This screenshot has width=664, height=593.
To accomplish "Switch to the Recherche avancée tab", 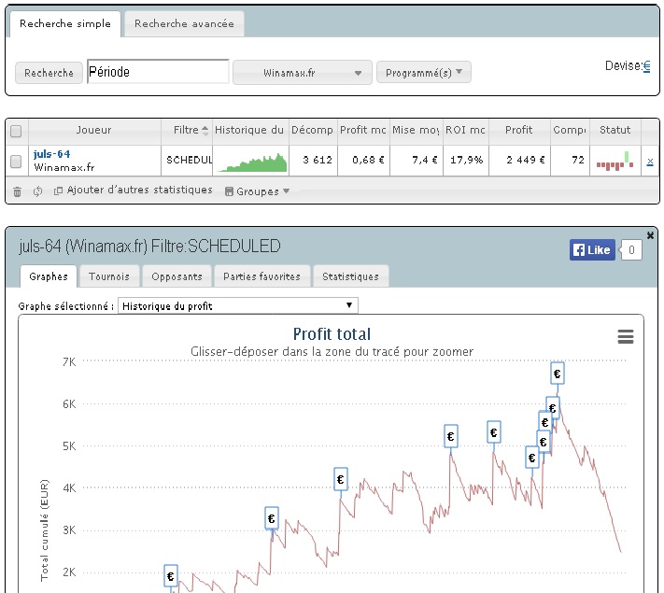I will coord(184,24).
